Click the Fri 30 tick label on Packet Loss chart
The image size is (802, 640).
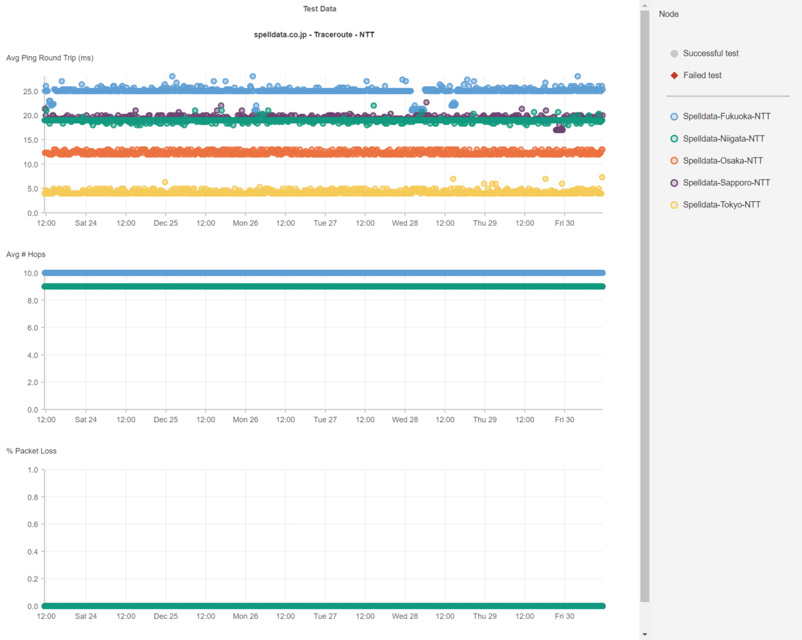[x=565, y=616]
